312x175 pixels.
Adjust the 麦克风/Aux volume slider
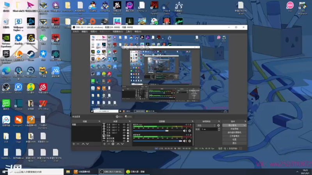coord(158,131)
